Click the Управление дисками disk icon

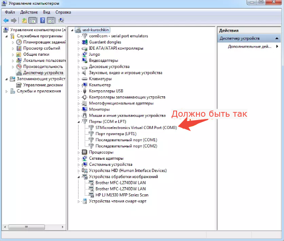tap(19, 85)
